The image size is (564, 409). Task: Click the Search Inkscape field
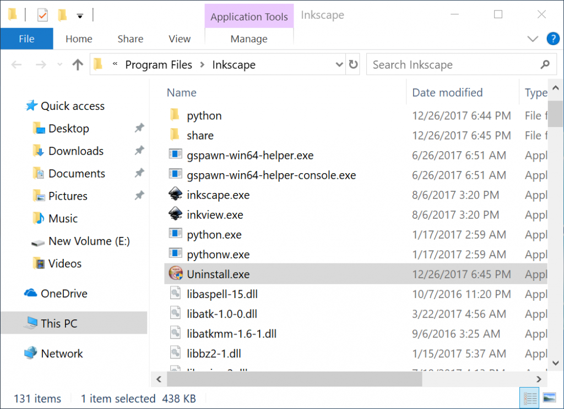click(x=462, y=65)
